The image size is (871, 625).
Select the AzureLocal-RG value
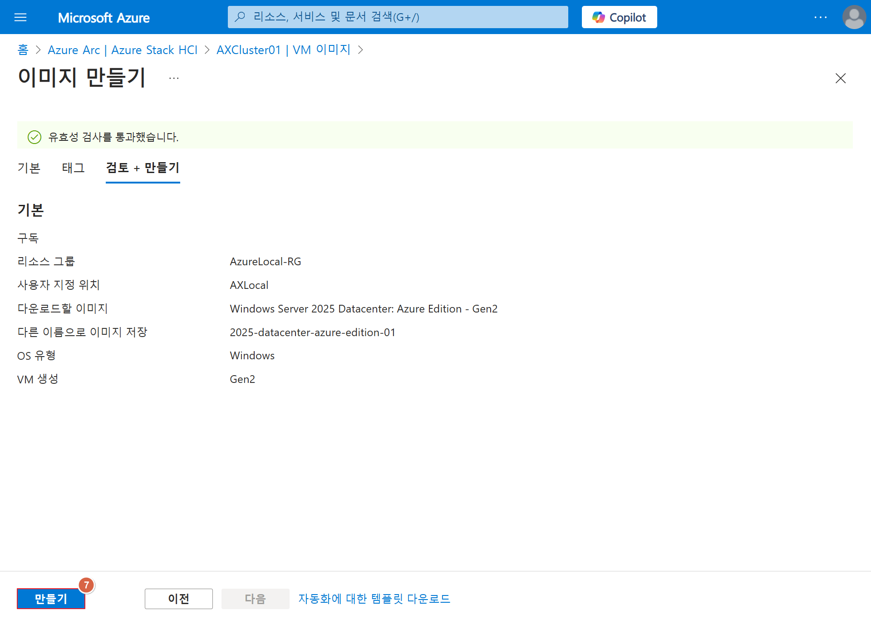(x=266, y=261)
